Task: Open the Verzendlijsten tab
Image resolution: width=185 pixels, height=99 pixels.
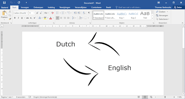Action: pos(81,7)
